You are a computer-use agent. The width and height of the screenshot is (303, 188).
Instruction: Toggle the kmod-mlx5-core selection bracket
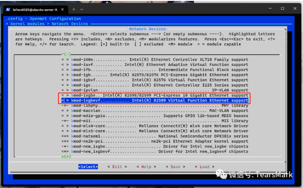point(65,131)
